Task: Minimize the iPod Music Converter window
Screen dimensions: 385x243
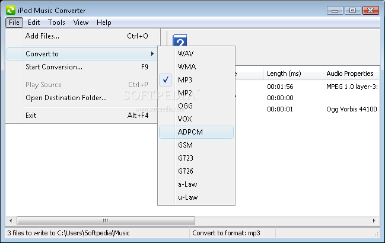Action: tap(335, 11)
